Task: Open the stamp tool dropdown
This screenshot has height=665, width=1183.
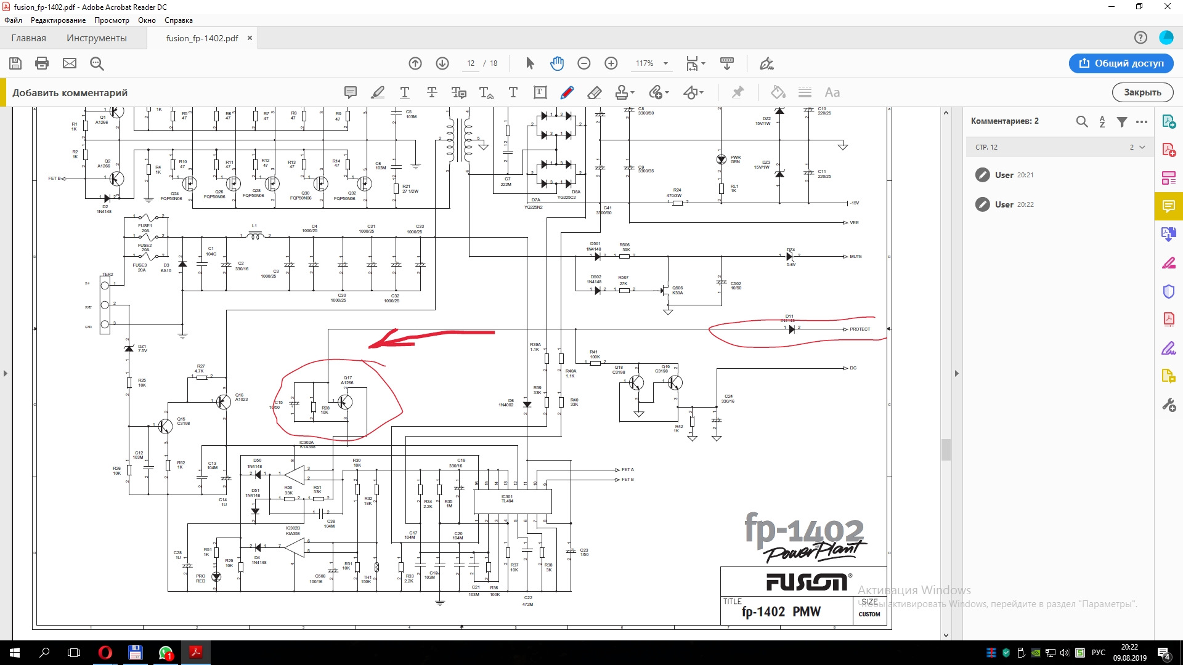Action: [x=625, y=92]
